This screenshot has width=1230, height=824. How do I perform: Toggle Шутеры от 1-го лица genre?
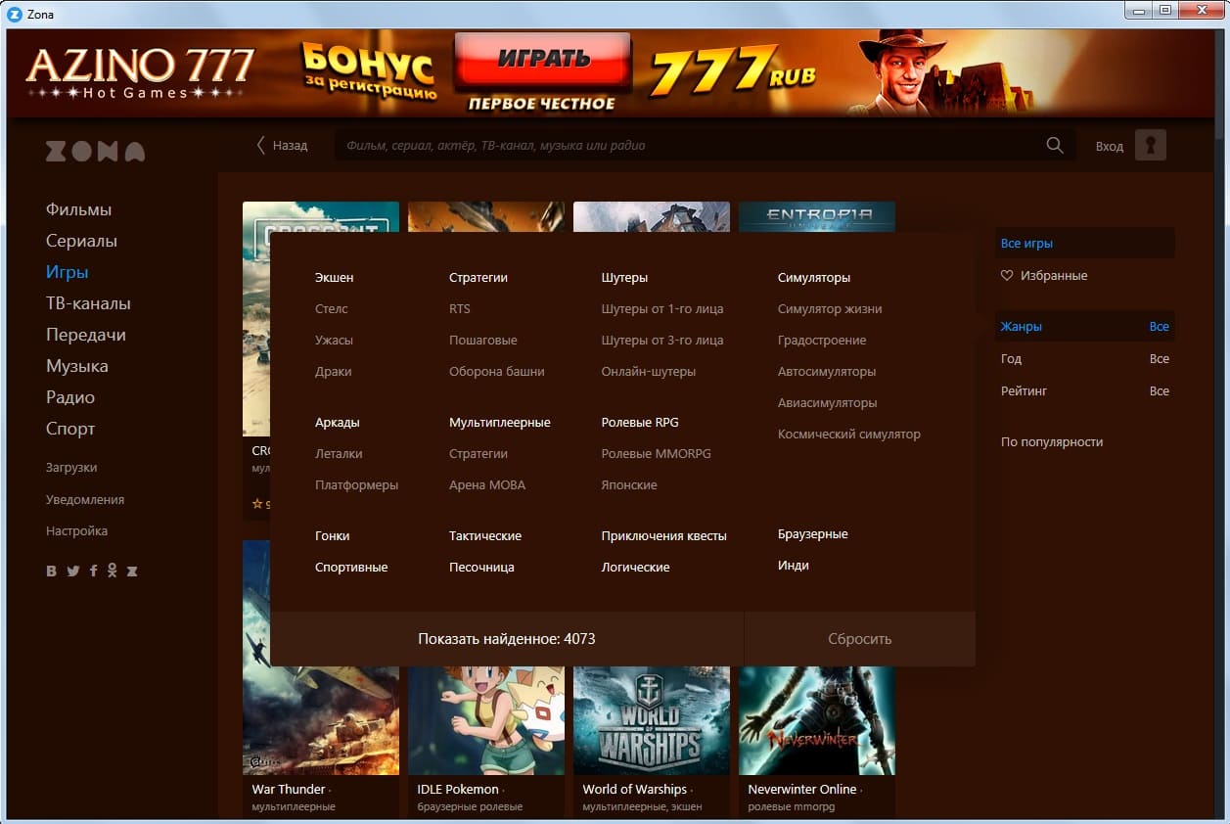point(662,309)
